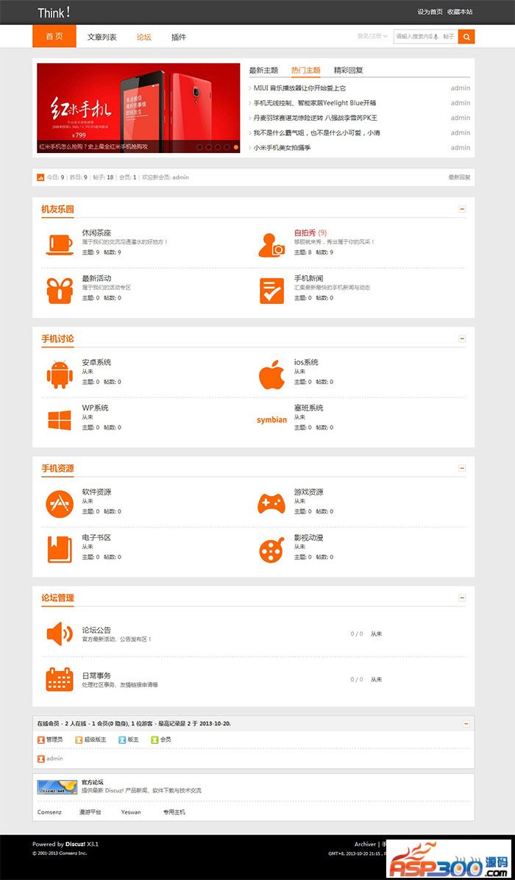Click the 最新活动 gift box icon
Image resolution: width=515 pixels, height=880 pixels.
60,291
